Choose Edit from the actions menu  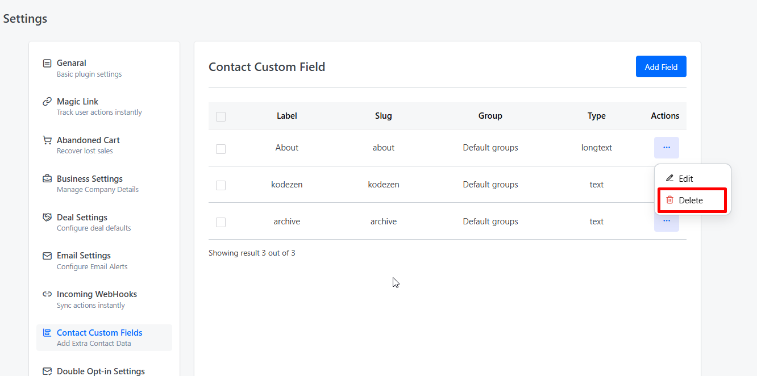[x=693, y=178]
